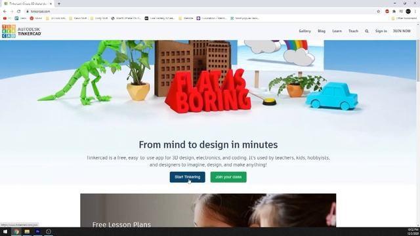This screenshot has height=236, width=420.
Task: Open the YouTube bookmark in bookmarks bar
Action: point(7,18)
